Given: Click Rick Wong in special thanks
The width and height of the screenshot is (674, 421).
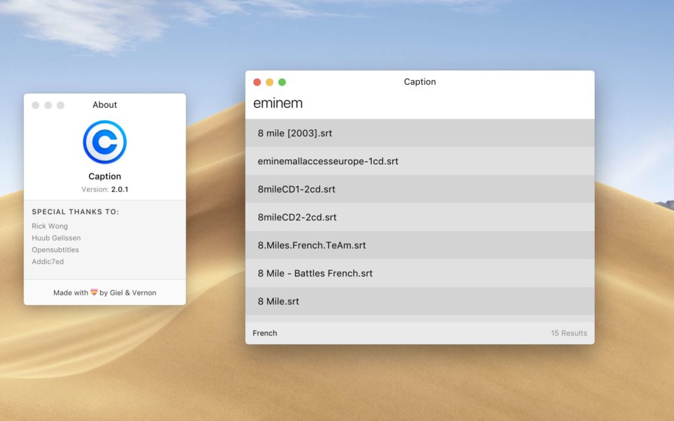Looking at the screenshot, I should point(50,226).
